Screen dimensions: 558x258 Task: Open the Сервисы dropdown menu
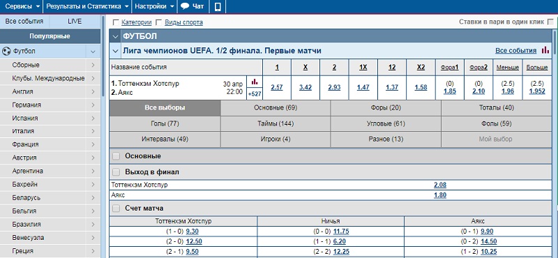click(x=21, y=6)
